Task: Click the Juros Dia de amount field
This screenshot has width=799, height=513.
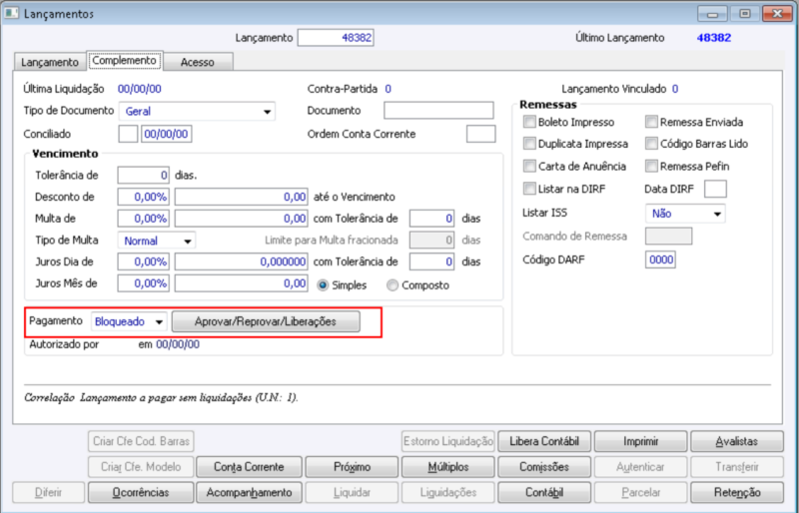Action: point(241,261)
